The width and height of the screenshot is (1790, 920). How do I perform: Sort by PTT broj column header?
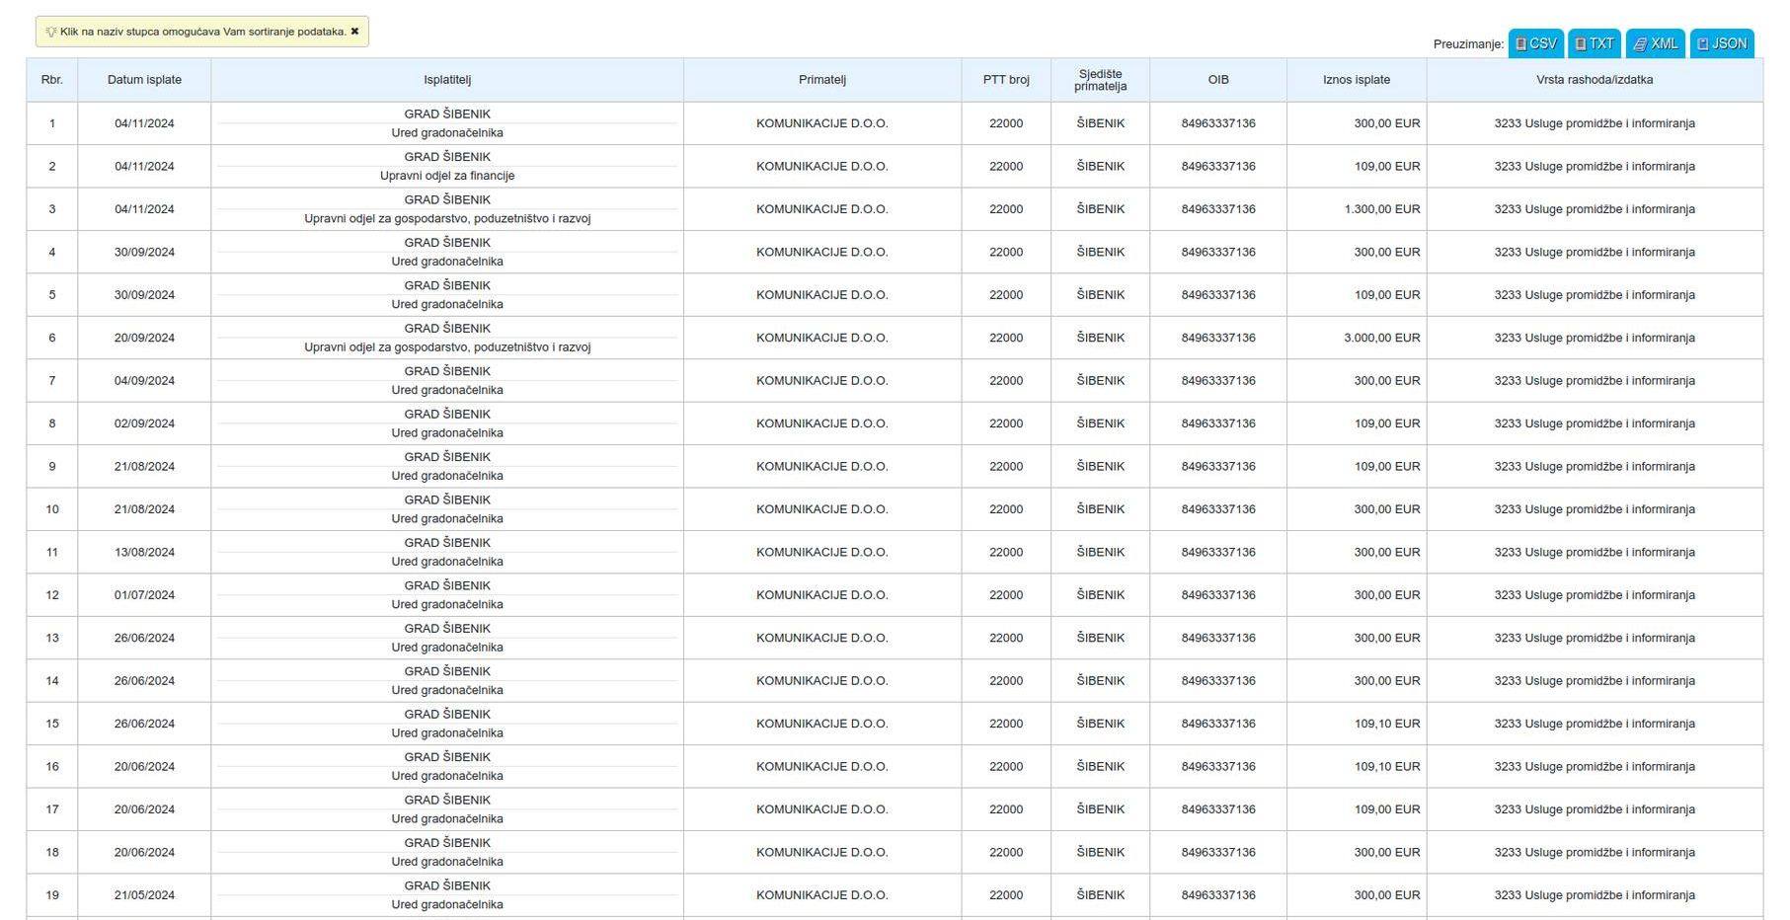1005,80
